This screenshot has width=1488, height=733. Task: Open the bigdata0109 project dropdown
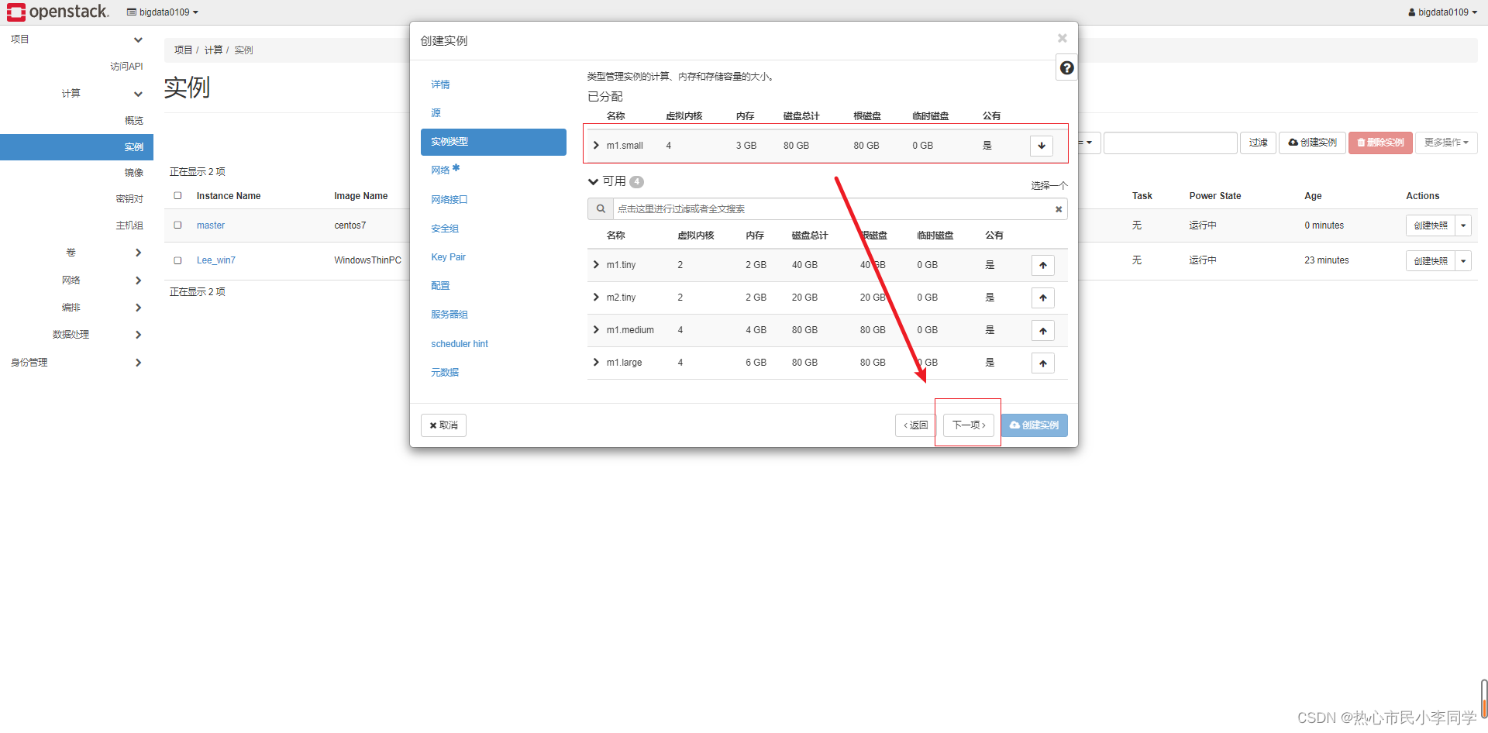(x=163, y=12)
